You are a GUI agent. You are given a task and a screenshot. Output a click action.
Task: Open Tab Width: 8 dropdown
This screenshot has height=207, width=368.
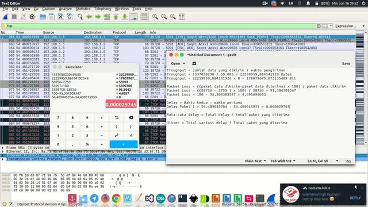(283, 161)
